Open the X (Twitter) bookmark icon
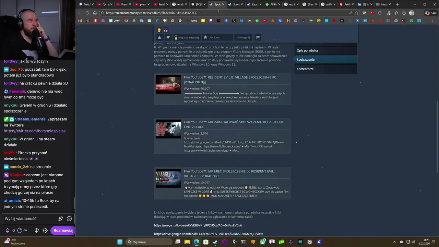Viewport: 439px width, 247px height. click(234, 21)
